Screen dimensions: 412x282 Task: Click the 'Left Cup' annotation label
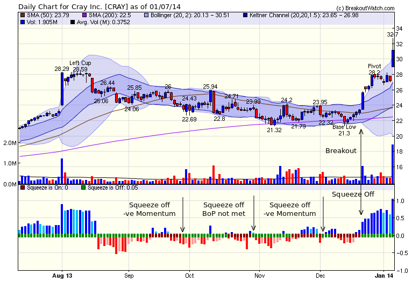click(x=80, y=63)
